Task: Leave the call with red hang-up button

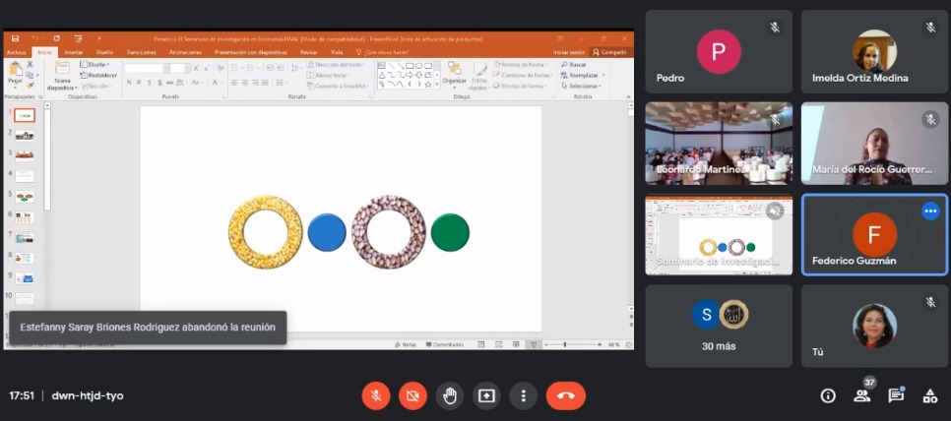Action: 565,395
